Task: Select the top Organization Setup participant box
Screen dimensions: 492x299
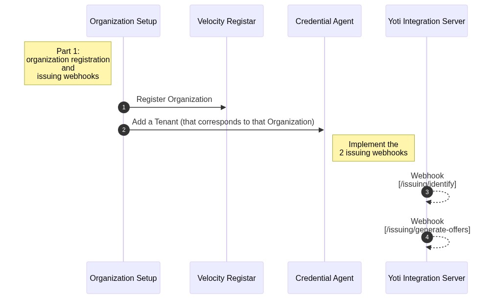Action: (x=123, y=21)
